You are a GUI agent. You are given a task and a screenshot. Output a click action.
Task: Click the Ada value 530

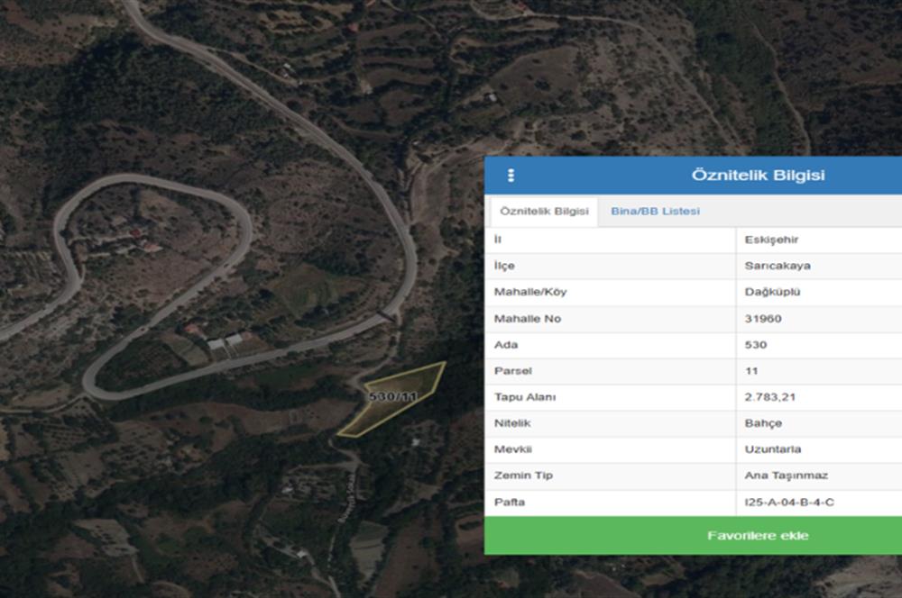tap(755, 345)
